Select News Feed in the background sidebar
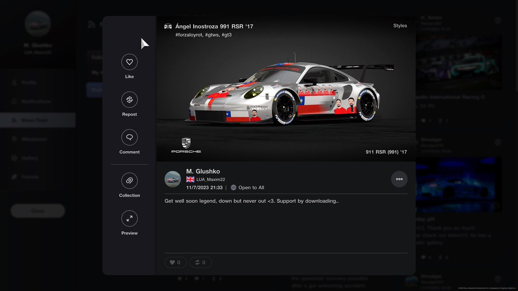 (x=38, y=120)
